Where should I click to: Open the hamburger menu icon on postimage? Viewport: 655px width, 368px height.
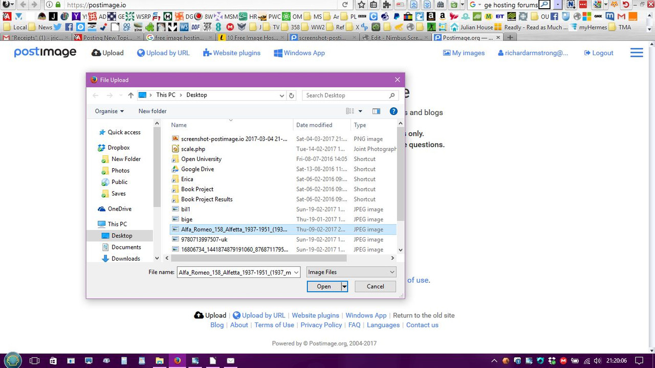(x=637, y=53)
